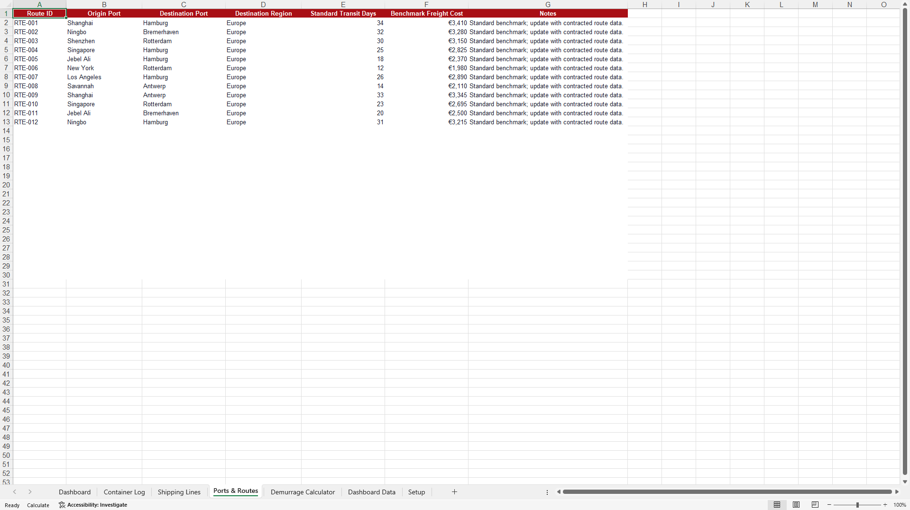Click the 100% zoom level button
Viewport: 910px width, 510px height.
[900, 505]
